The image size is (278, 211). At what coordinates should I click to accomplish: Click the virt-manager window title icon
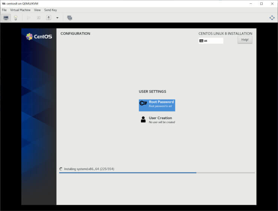coord(4,3)
